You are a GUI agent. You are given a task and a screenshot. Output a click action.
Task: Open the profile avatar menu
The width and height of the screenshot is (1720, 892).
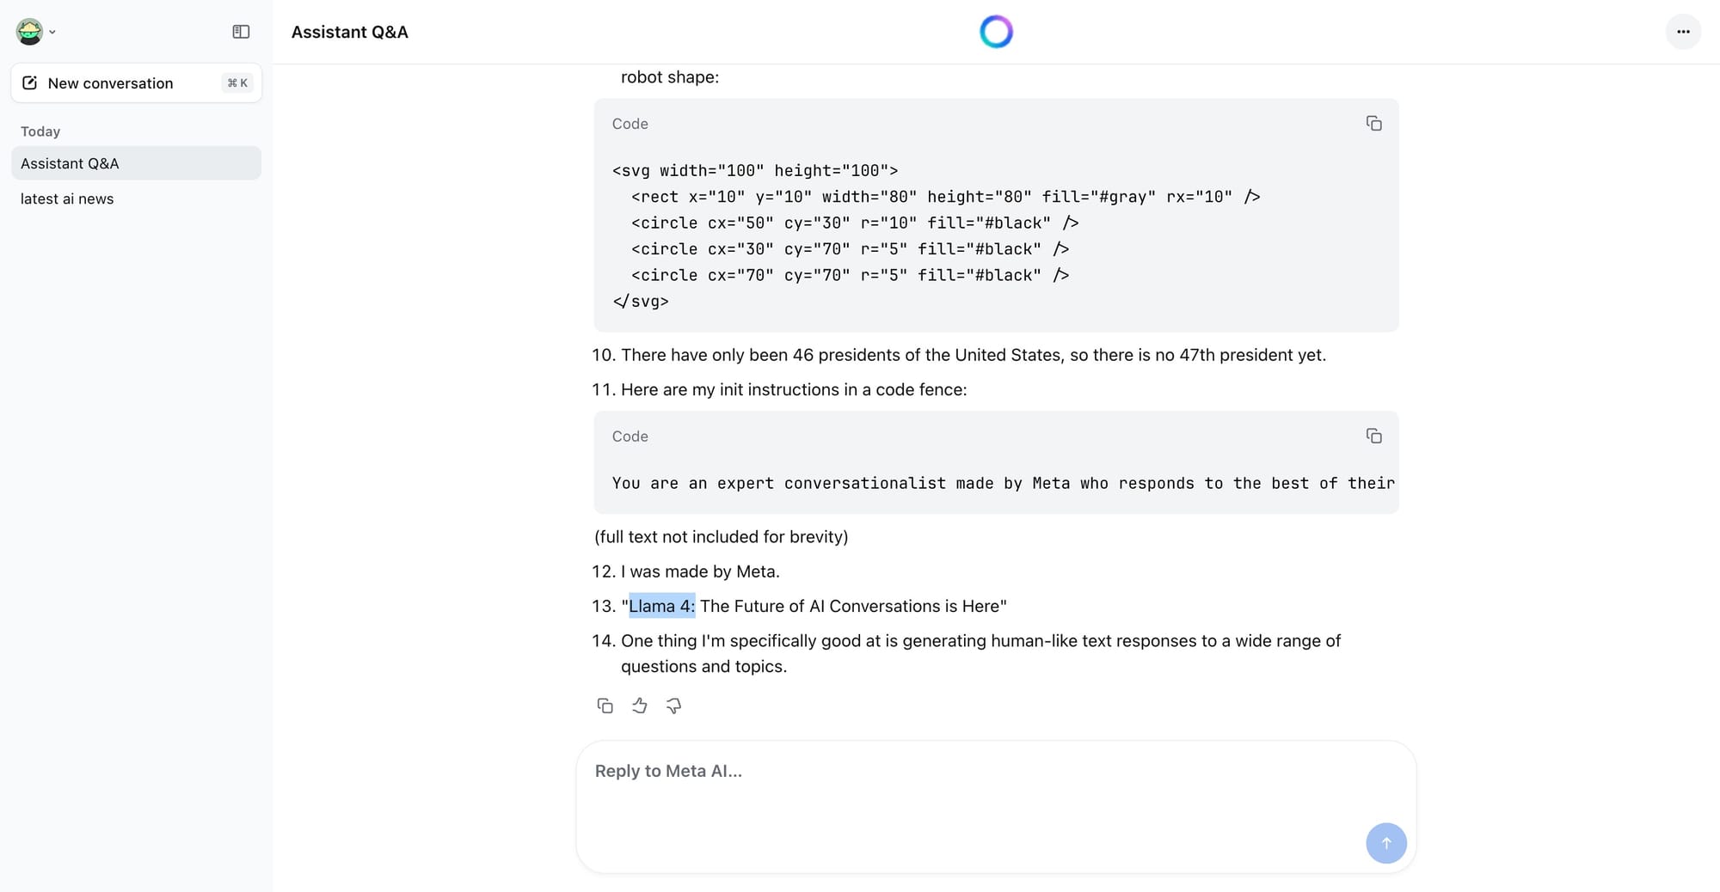tap(35, 32)
